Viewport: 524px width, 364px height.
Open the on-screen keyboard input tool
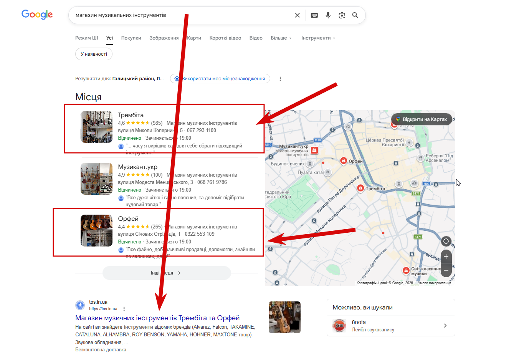[x=314, y=15]
